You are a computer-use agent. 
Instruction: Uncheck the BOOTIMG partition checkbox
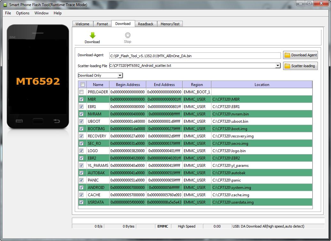tap(81, 128)
